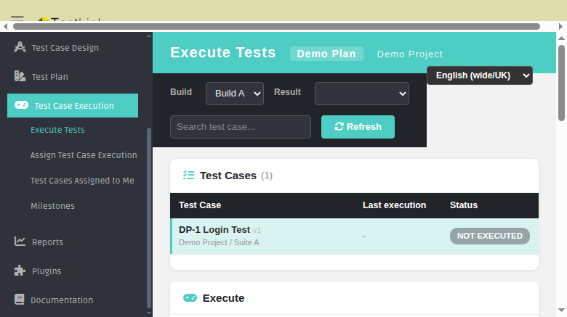
Task: Click the v1 version tag
Action: [257, 230]
